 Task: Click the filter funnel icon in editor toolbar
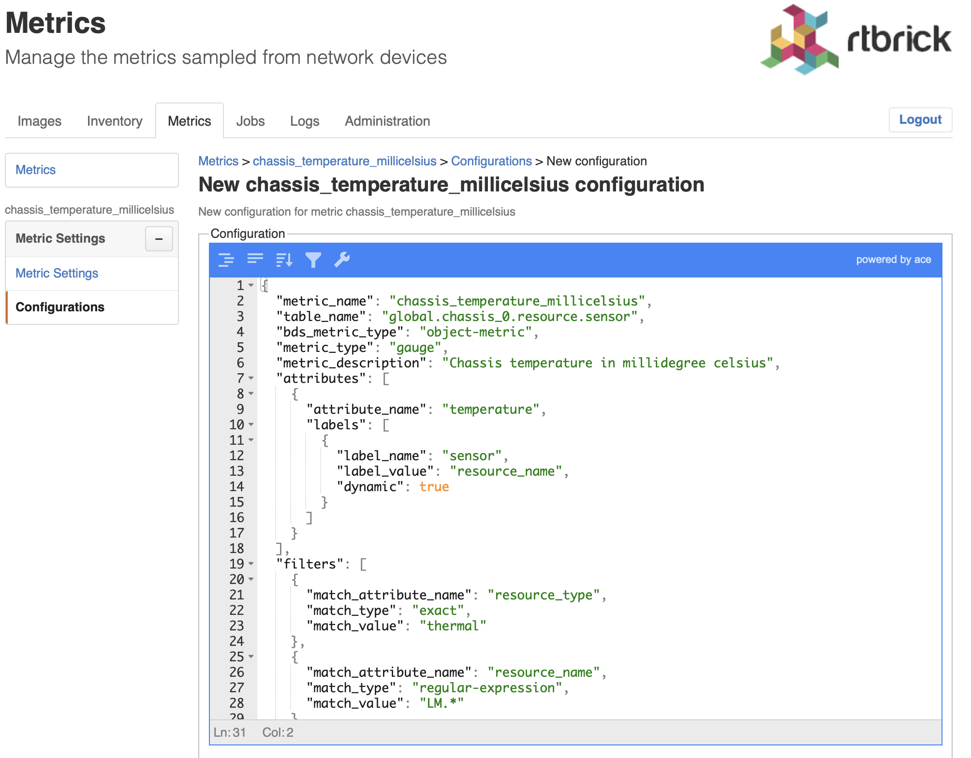click(x=313, y=260)
